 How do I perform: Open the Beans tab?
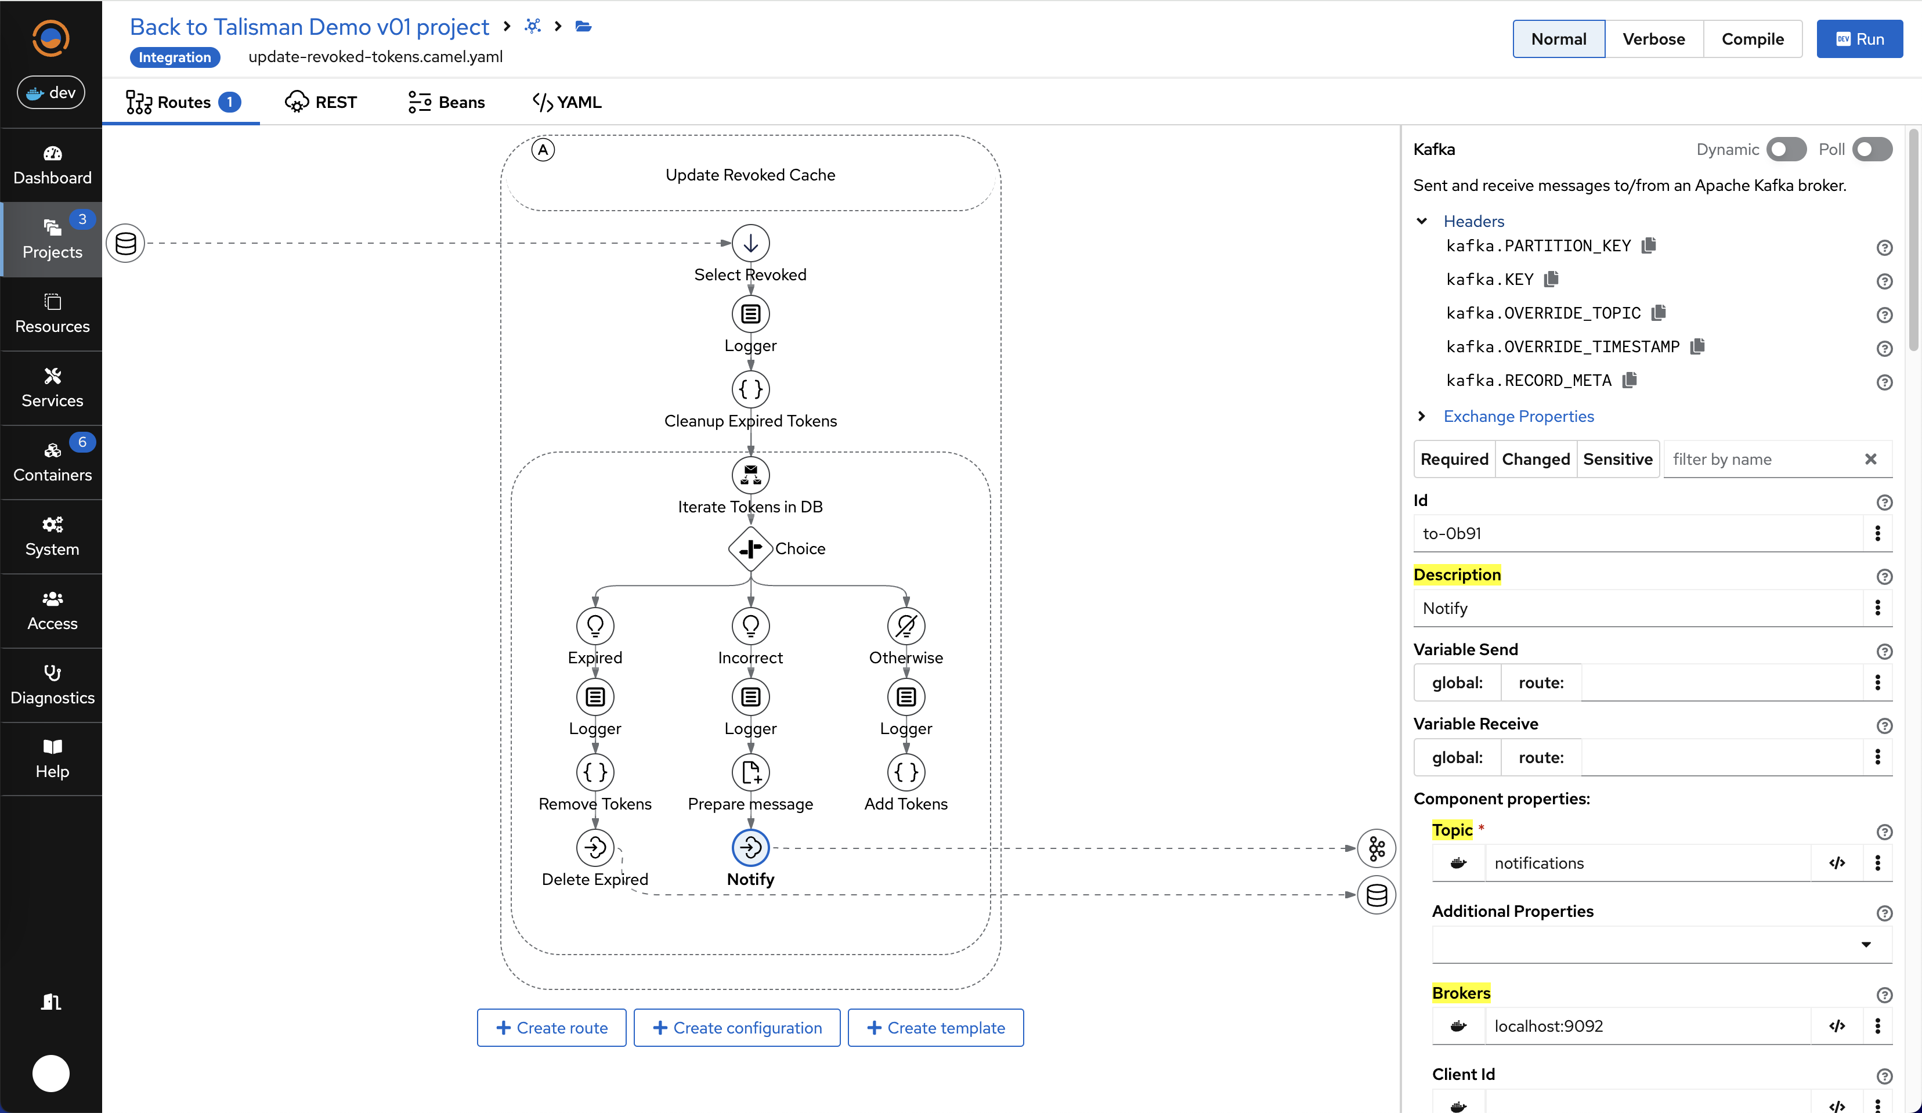[447, 102]
